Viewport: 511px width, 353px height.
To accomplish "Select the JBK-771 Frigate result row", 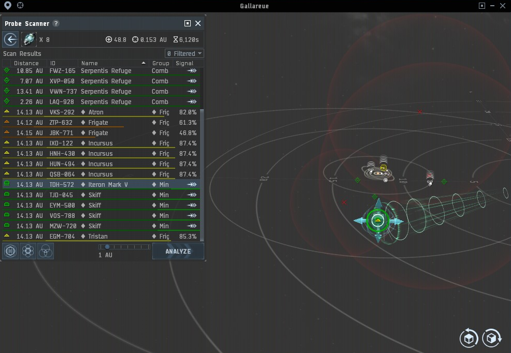I will tap(101, 133).
